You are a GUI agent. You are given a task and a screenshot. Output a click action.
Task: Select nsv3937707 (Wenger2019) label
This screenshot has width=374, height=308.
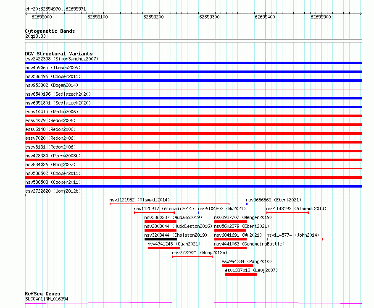click(x=243, y=217)
